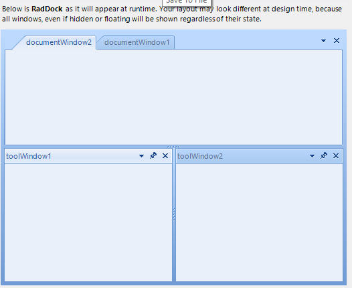Open the document tab strip dropdown arrow

coord(323,41)
